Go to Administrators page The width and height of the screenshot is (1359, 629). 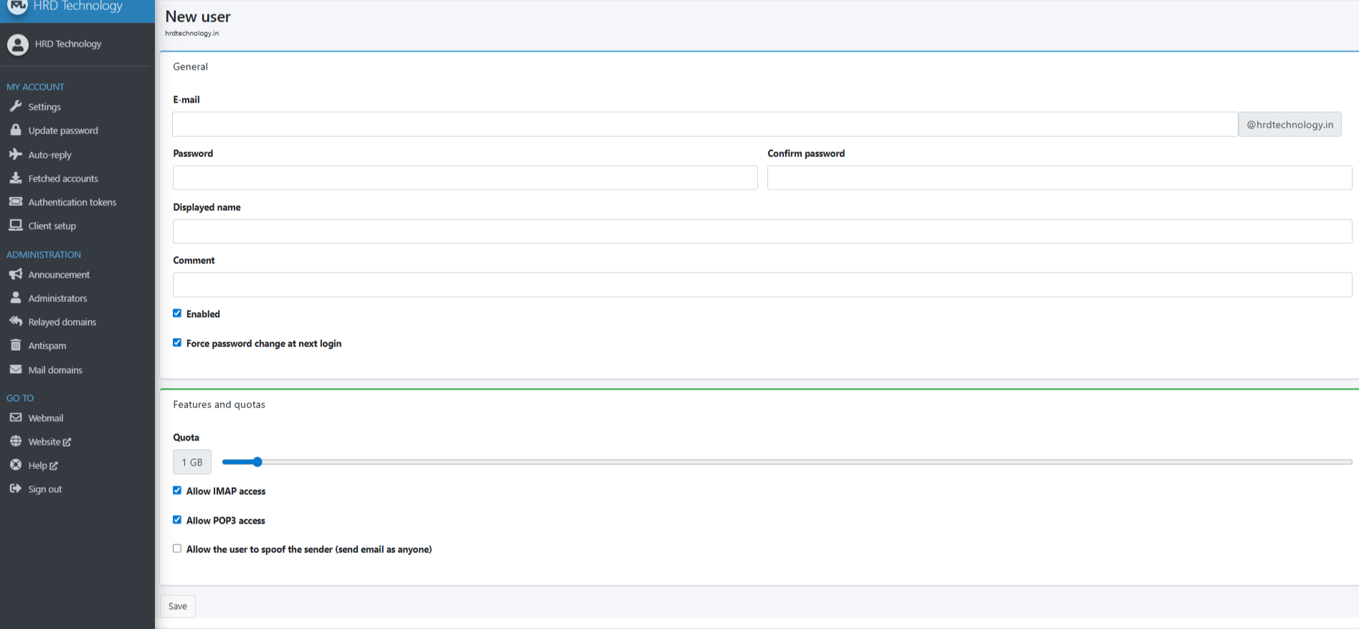[x=57, y=298]
